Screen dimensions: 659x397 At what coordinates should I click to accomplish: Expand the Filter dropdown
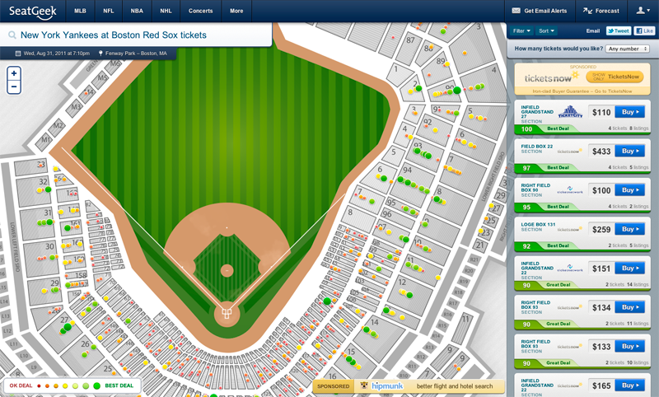[521, 30]
